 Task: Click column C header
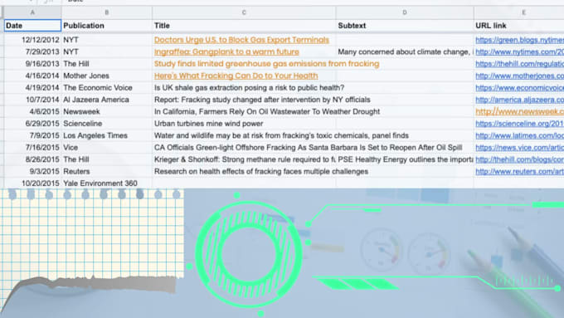point(244,12)
